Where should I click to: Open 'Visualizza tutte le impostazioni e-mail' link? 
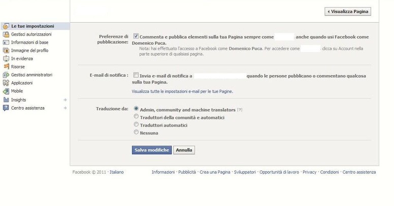pyautogui.click(x=182, y=91)
